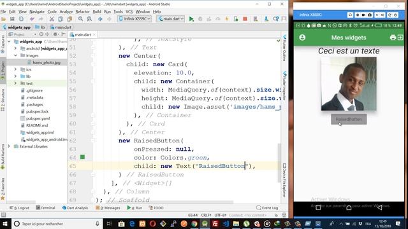Expand the lib folder in tree
Image resolution: width=408 pixels, height=229 pixels.
15,76
